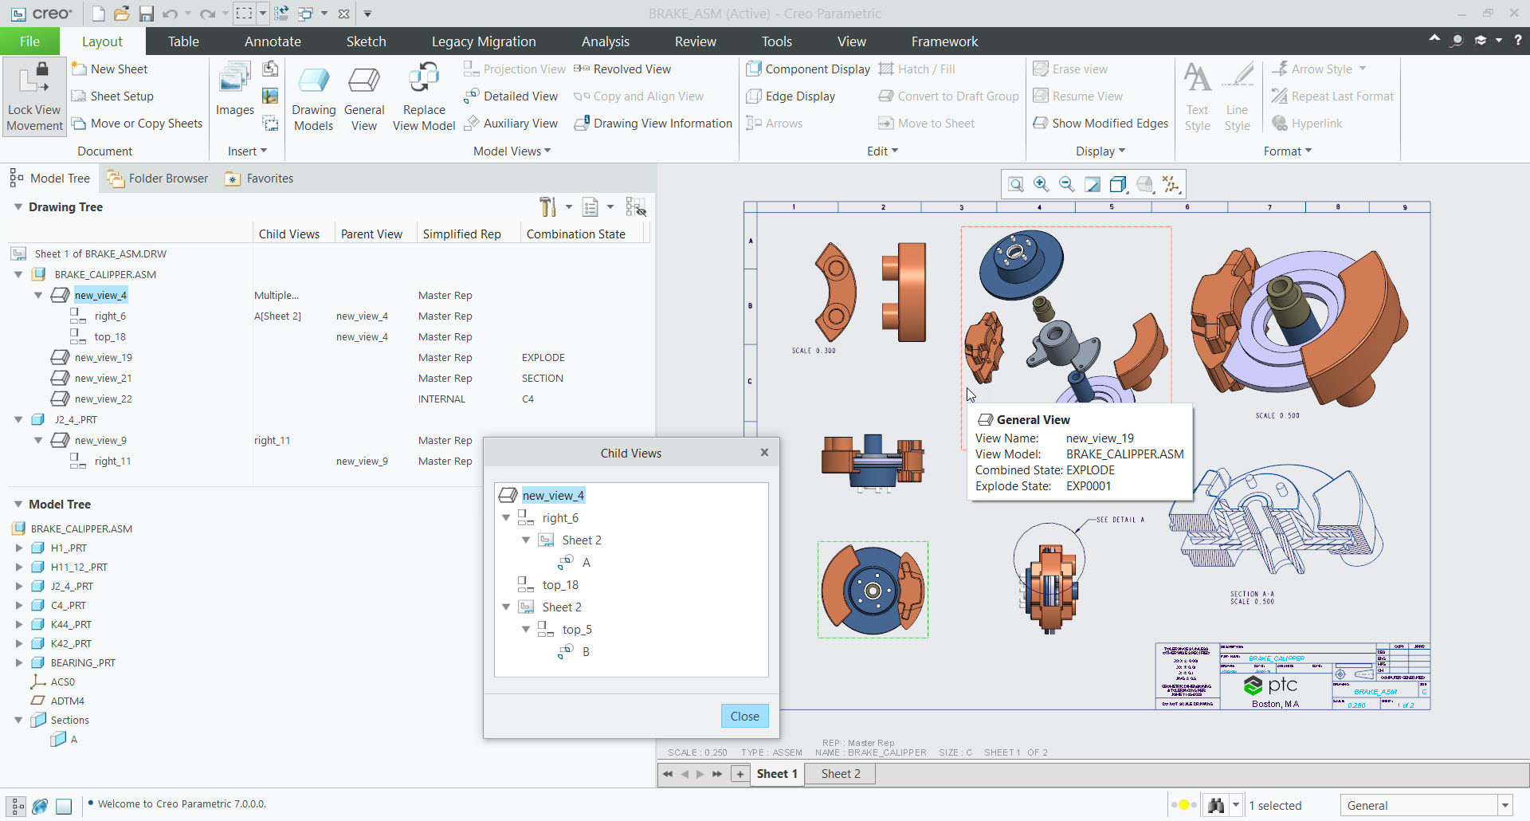1530x821 pixels.
Task: Click New Sheet in Document group
Action: (x=110, y=69)
